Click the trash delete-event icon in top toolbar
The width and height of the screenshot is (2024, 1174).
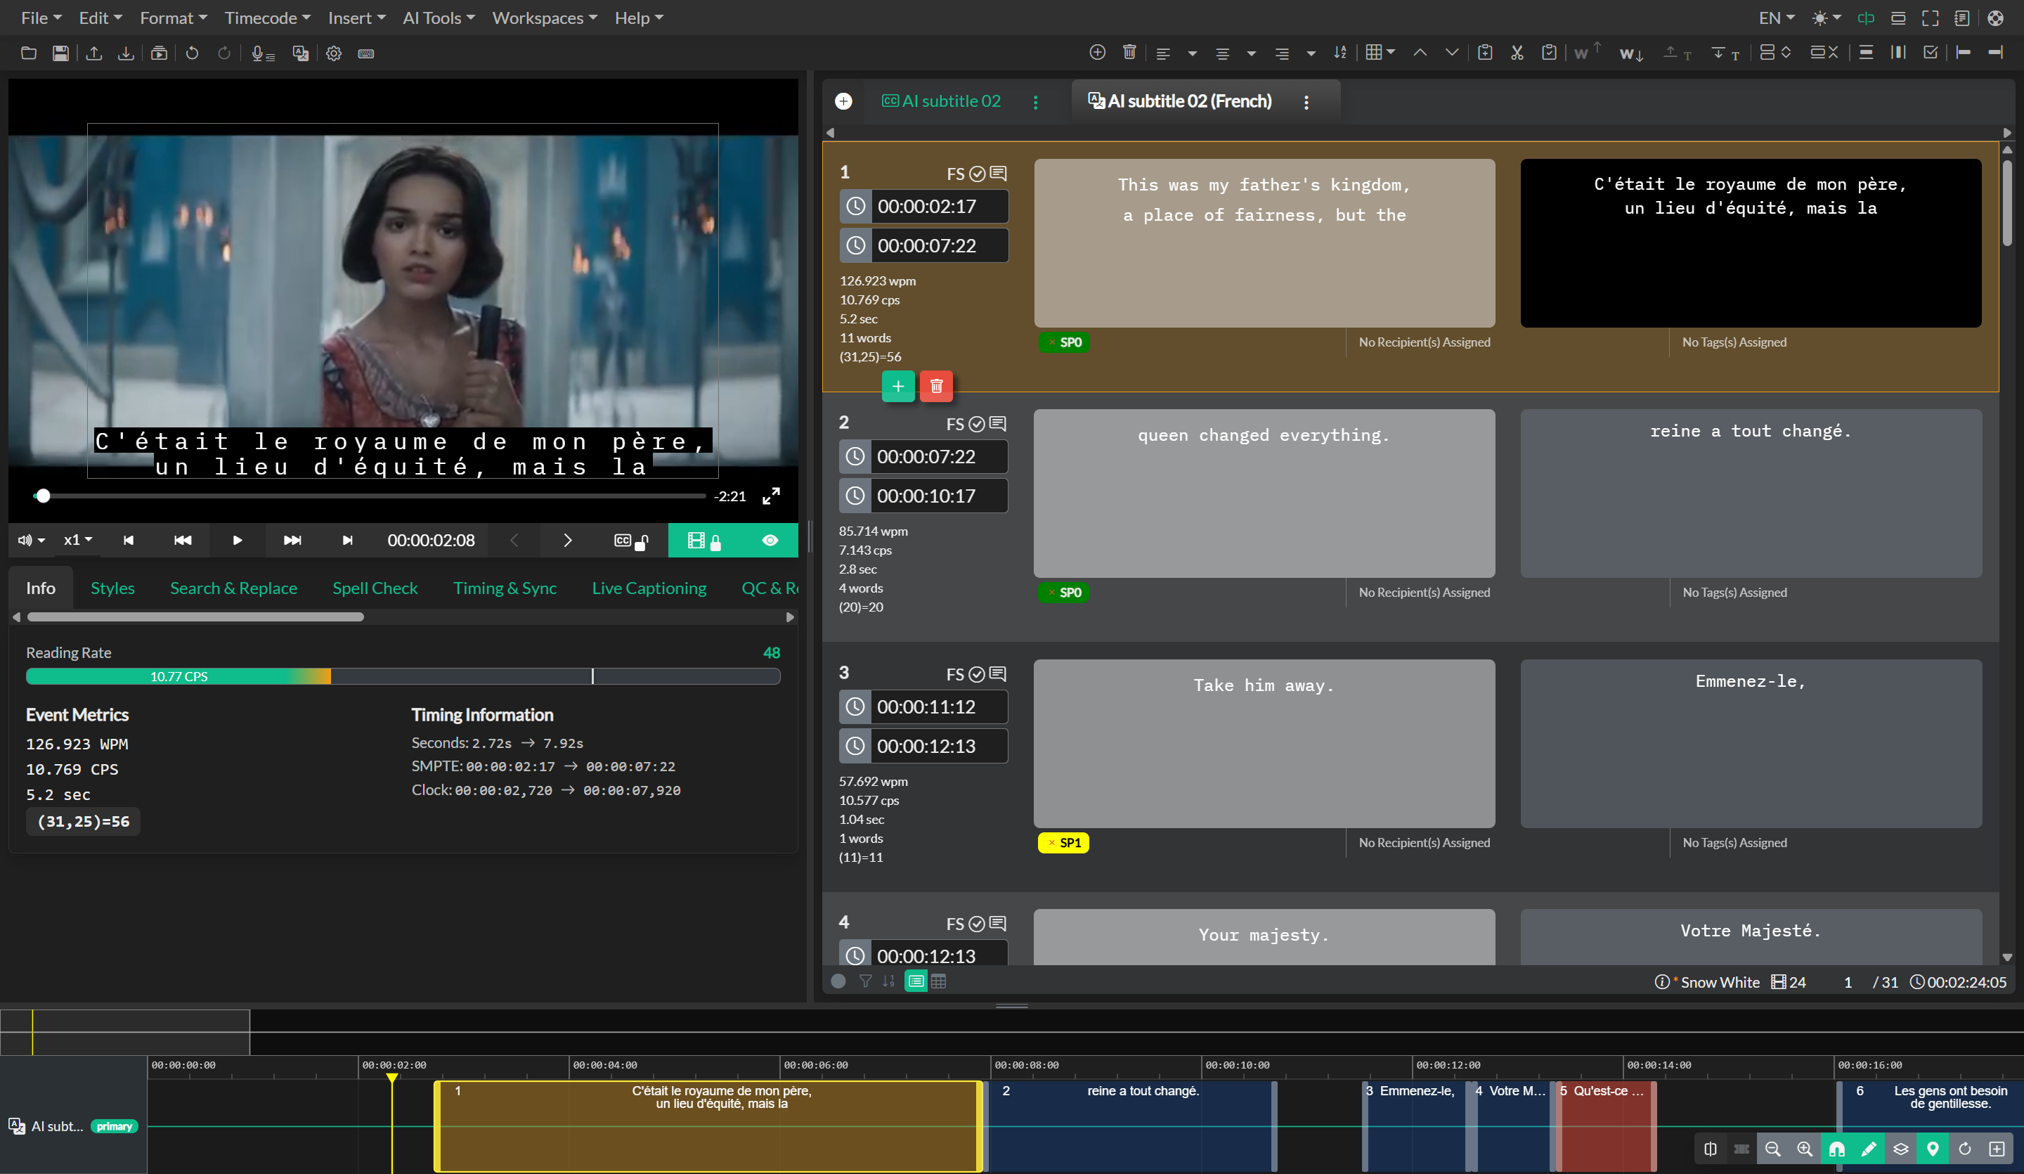coord(1129,52)
